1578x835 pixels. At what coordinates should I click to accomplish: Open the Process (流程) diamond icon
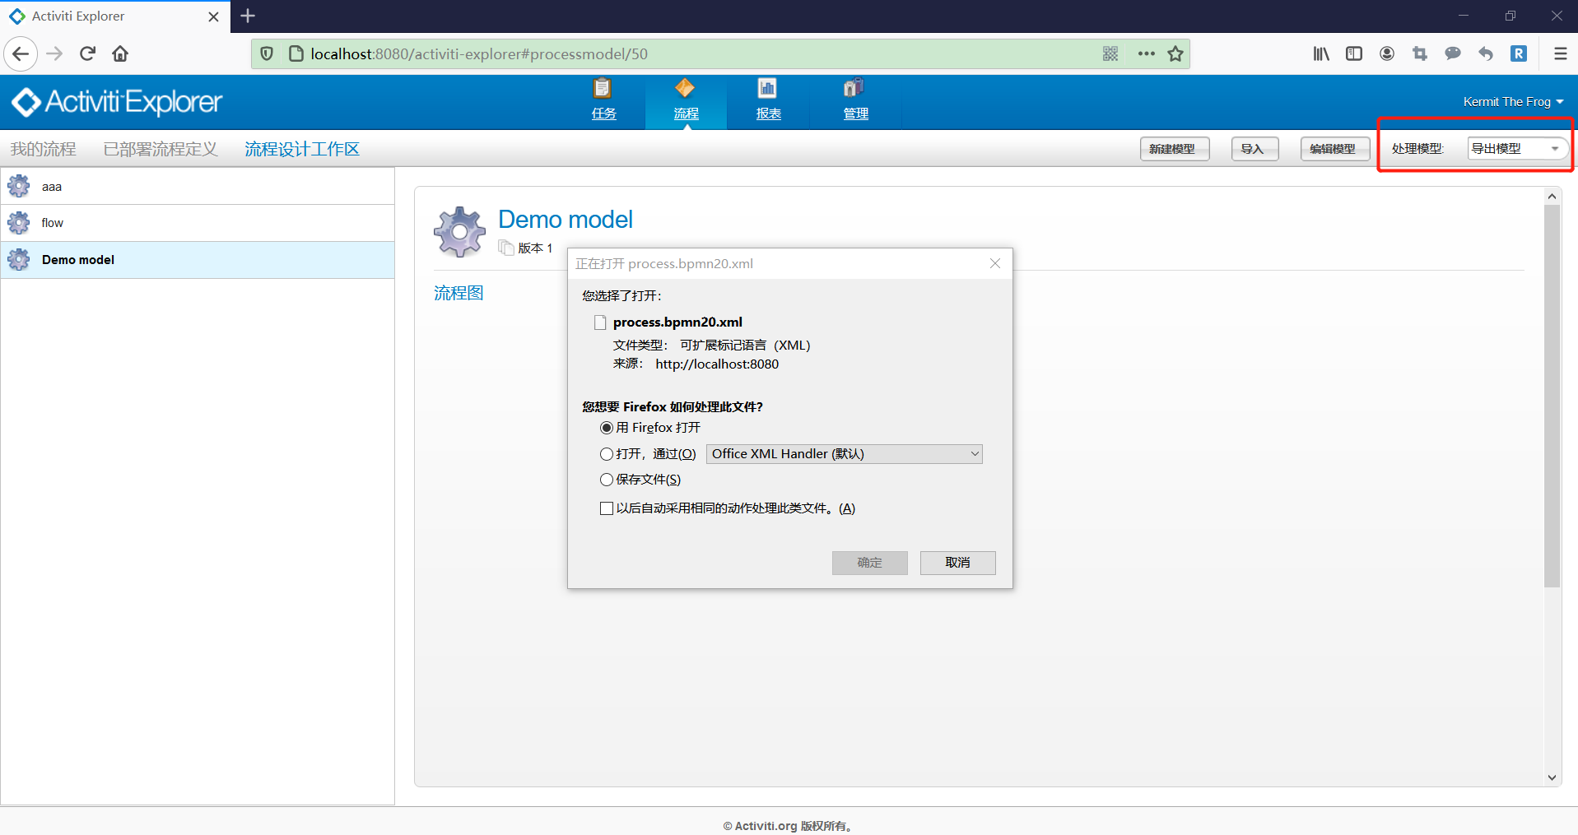click(685, 88)
